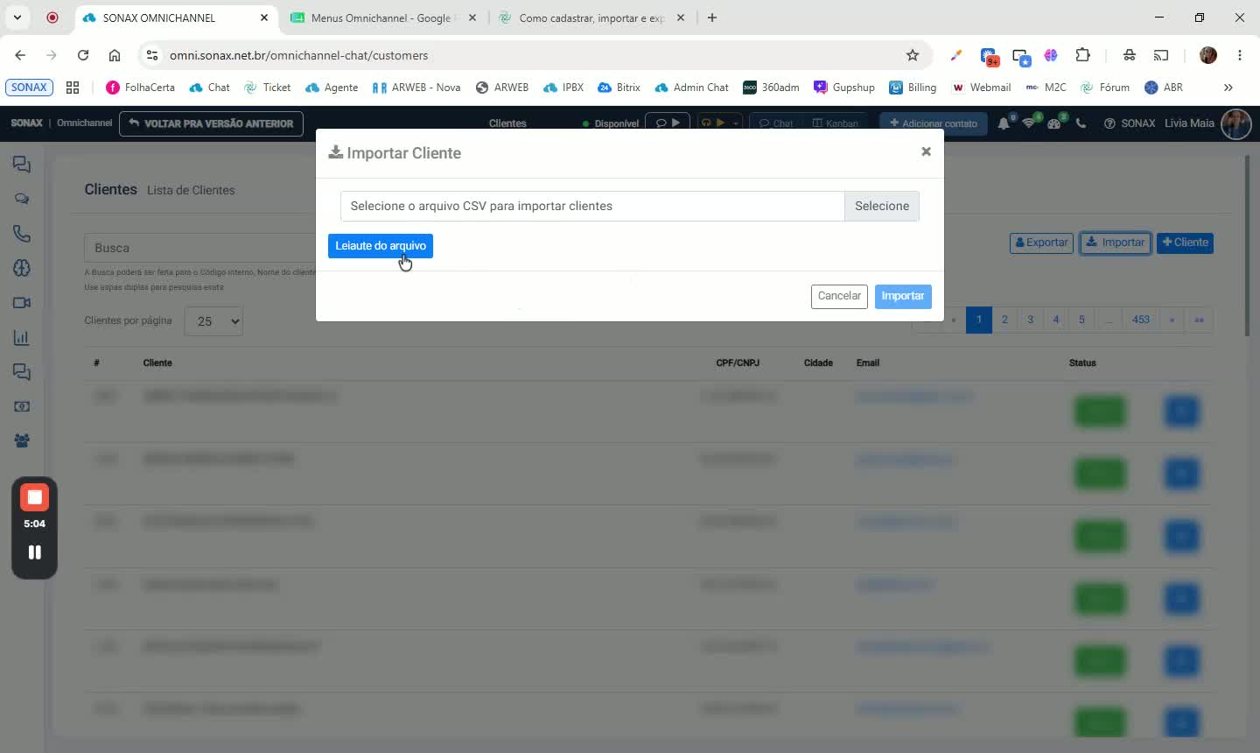Screen dimensions: 1260x753
Task: Open the Billing bookmark
Action: point(913,88)
